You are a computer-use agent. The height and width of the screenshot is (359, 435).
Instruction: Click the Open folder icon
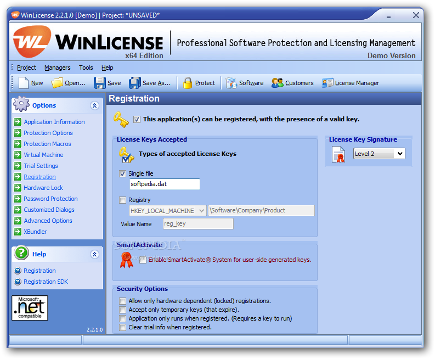click(x=57, y=83)
